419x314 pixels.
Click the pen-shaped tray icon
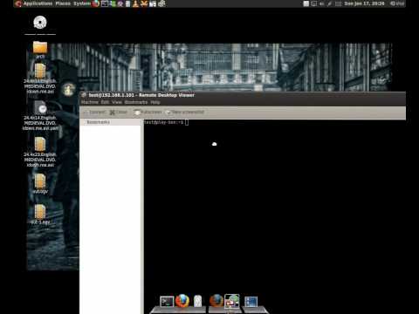[x=330, y=3]
